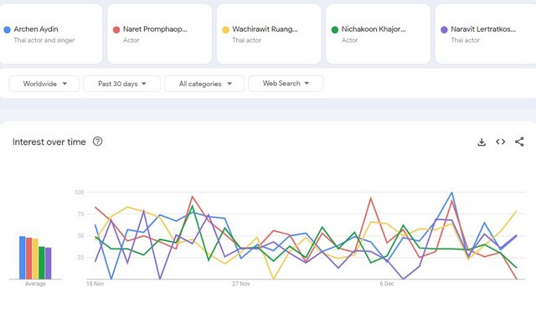
Task: Expand the All categories dropdown
Action: pos(204,84)
